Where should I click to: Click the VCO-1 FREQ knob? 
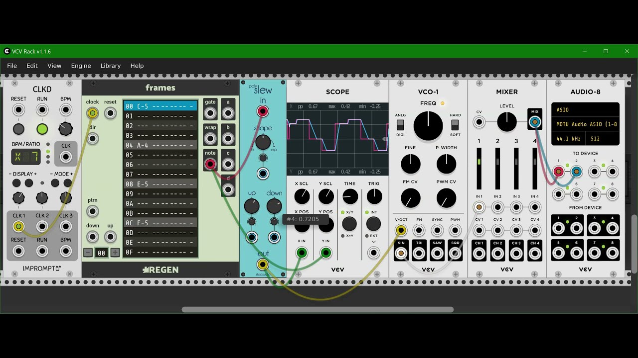point(428,126)
